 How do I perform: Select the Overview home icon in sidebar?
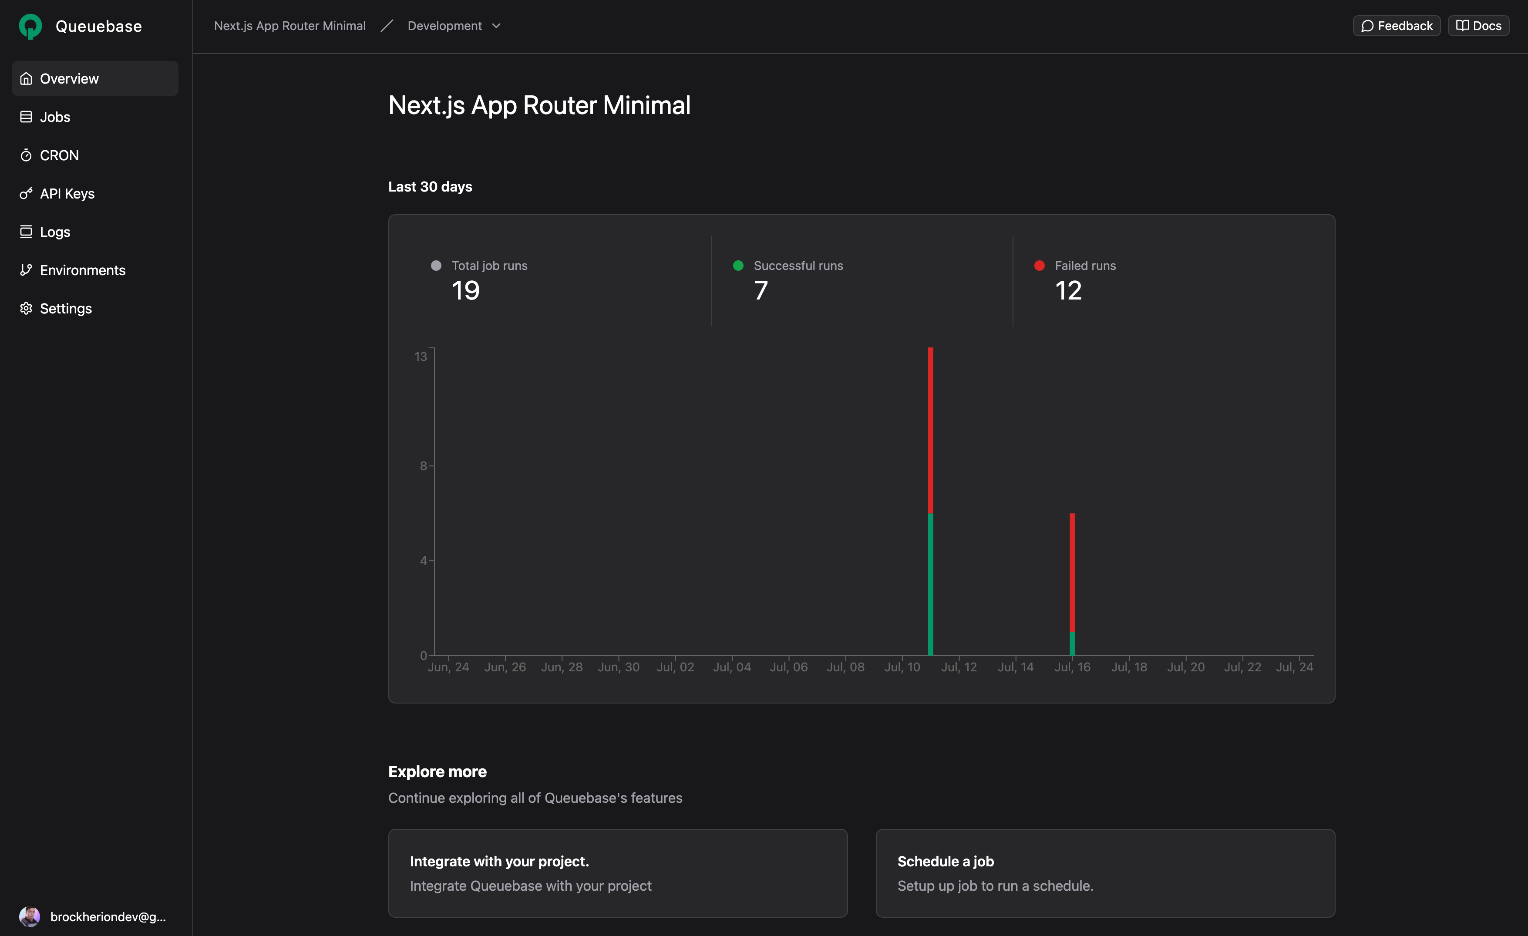point(26,78)
